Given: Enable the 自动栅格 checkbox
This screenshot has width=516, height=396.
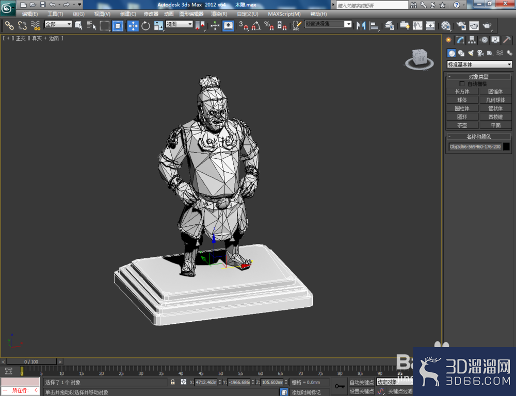Looking at the screenshot, I should [x=462, y=84].
